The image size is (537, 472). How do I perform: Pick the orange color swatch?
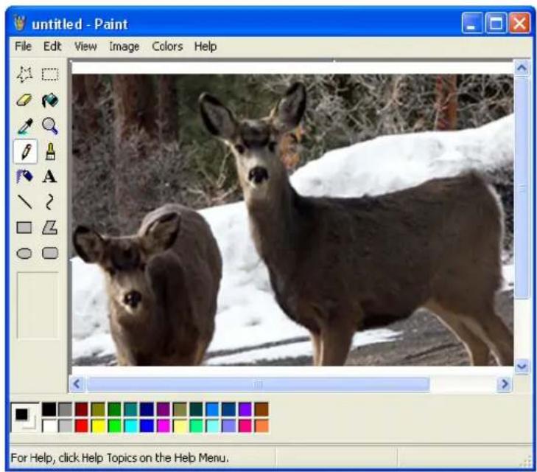click(262, 426)
